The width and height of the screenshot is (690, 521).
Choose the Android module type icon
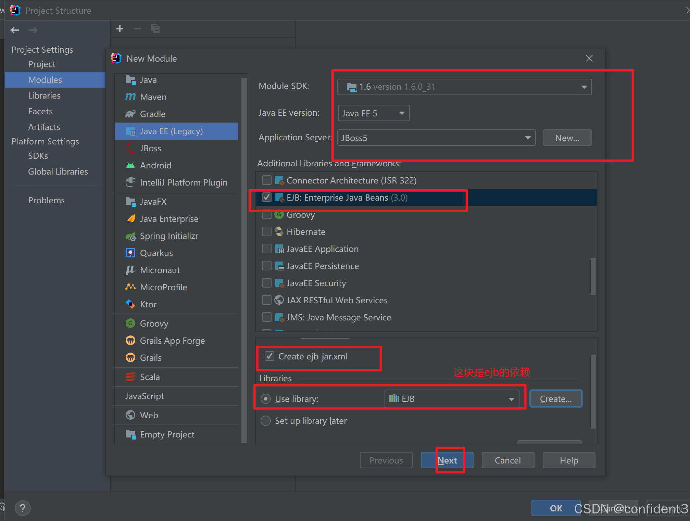(130, 165)
